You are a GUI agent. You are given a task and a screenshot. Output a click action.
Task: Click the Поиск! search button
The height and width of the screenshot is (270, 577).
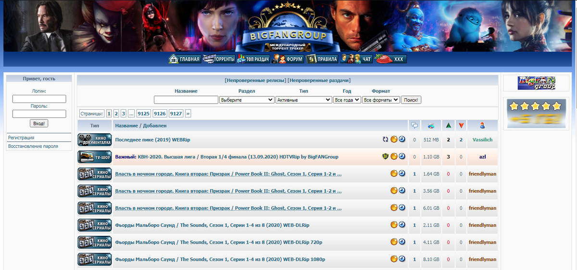[x=411, y=100]
